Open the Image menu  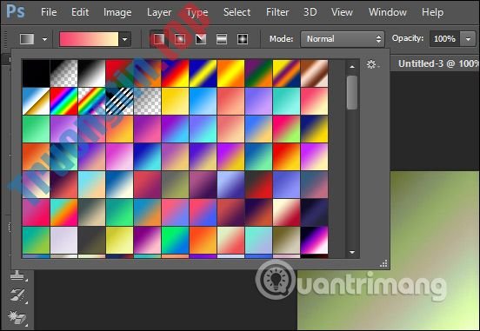click(x=117, y=12)
